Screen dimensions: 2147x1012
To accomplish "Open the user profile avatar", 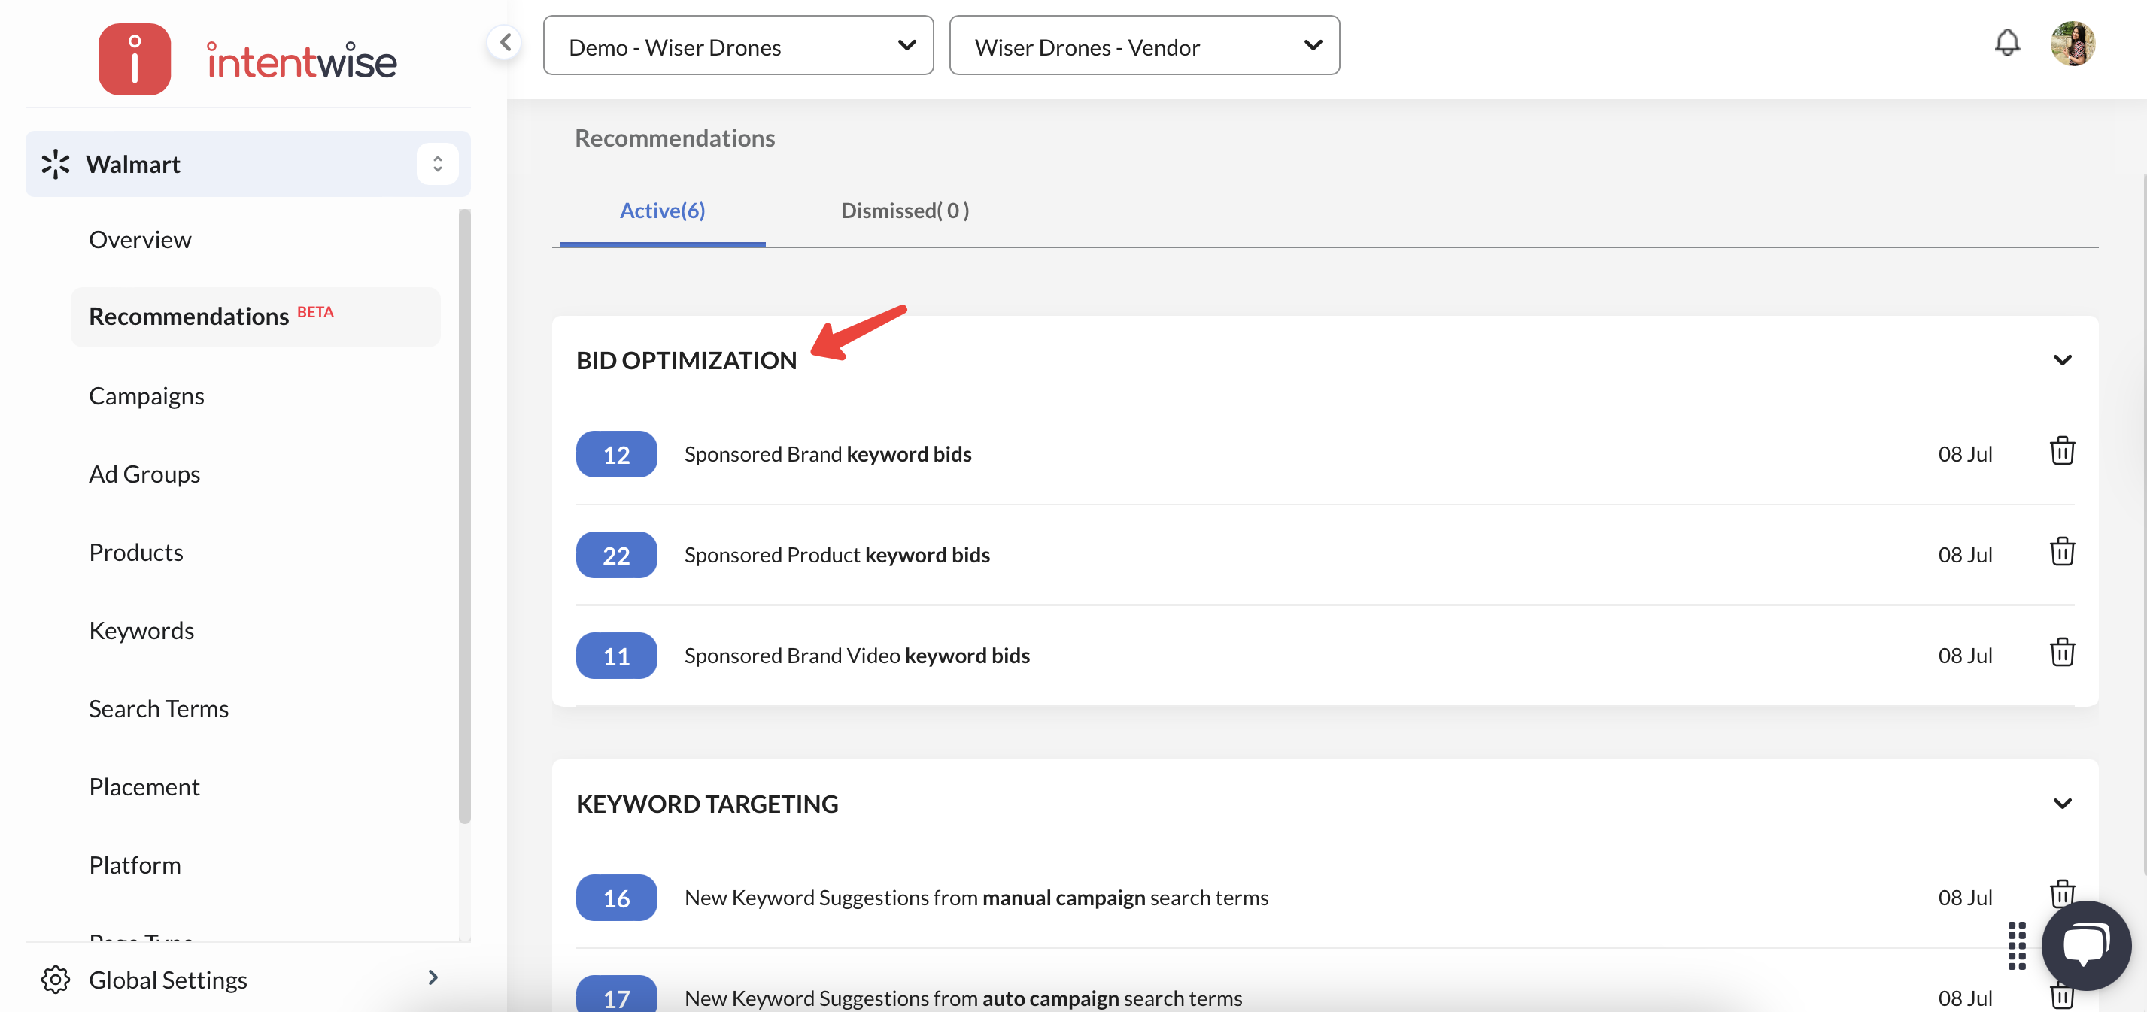I will [x=2073, y=44].
